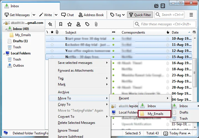Open the hamburger application menu

tap(191, 15)
